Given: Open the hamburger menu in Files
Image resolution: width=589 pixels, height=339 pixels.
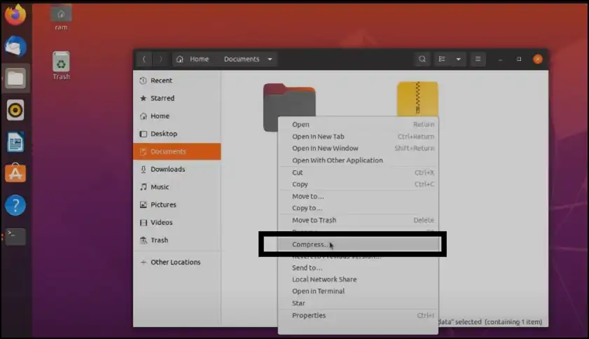Looking at the screenshot, I should [478, 59].
